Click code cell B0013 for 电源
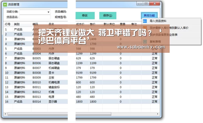This screenshot has width=203, height=123. click(x=37, y=97)
